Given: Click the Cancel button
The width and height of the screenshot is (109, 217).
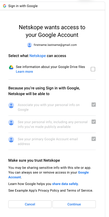Looking at the screenshot, I should [x=30, y=204].
